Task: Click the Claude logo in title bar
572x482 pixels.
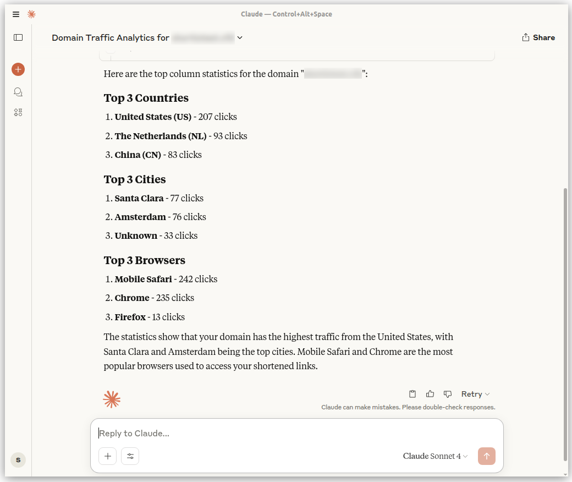Action: 31,14
